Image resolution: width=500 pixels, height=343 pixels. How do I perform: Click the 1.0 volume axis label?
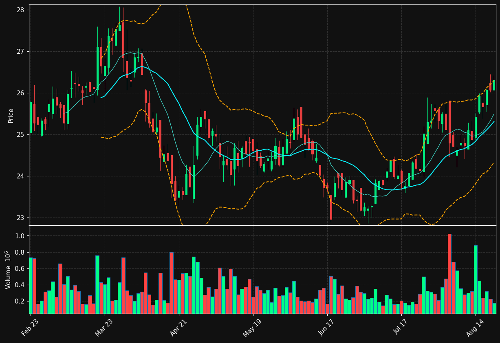[20, 236]
